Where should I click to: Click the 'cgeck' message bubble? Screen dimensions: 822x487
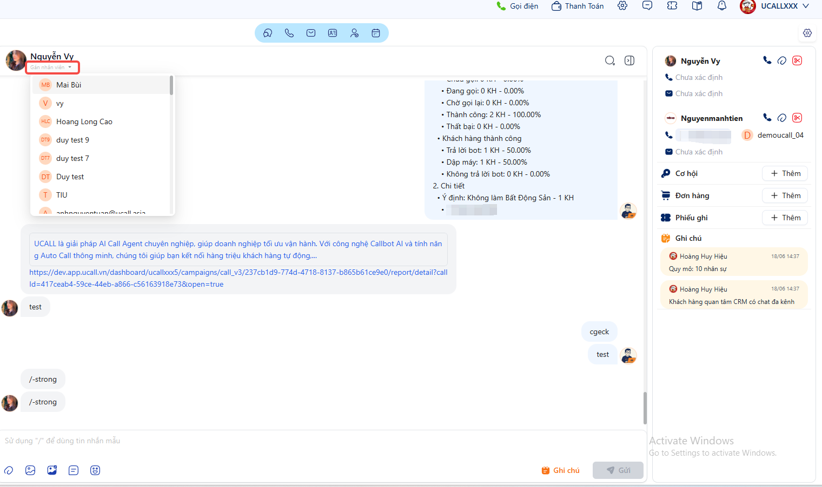(599, 332)
